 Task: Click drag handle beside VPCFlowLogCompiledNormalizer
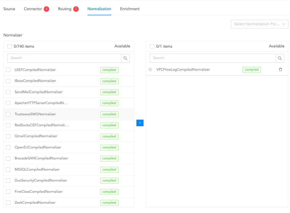click(150, 70)
